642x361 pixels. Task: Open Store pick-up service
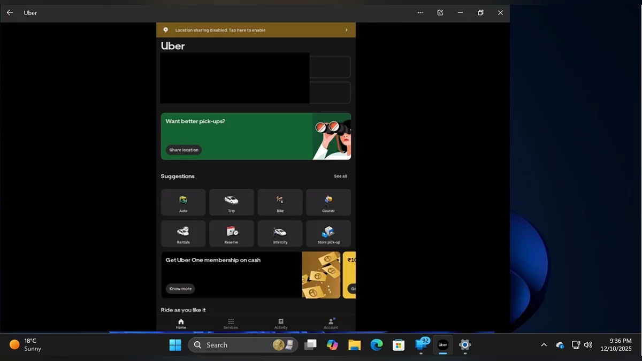pos(328,234)
